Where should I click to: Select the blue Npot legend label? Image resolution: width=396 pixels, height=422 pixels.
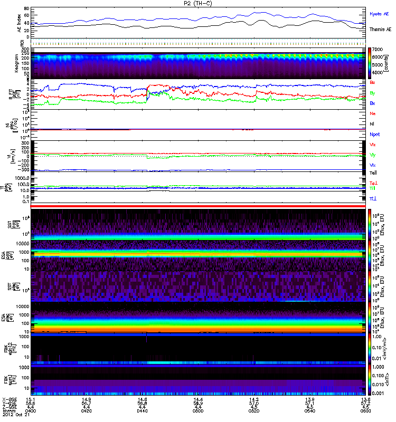(x=374, y=135)
